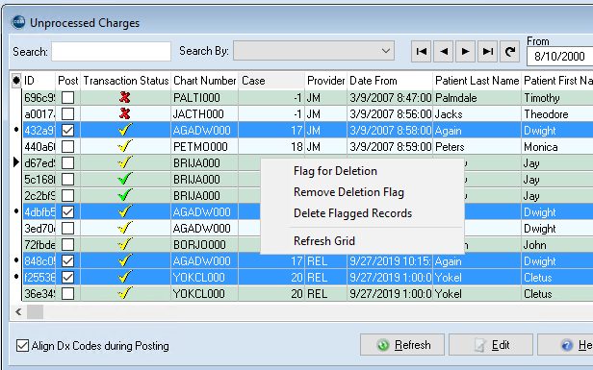Click the Post column header
The height and width of the screenshot is (370, 593).
67,81
